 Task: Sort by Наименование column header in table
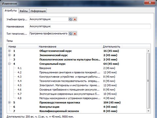[x=69, y=47]
